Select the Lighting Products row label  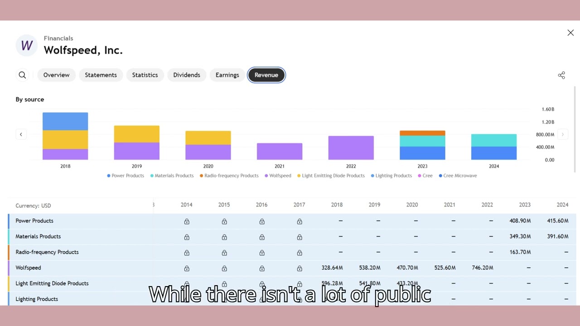point(37,299)
